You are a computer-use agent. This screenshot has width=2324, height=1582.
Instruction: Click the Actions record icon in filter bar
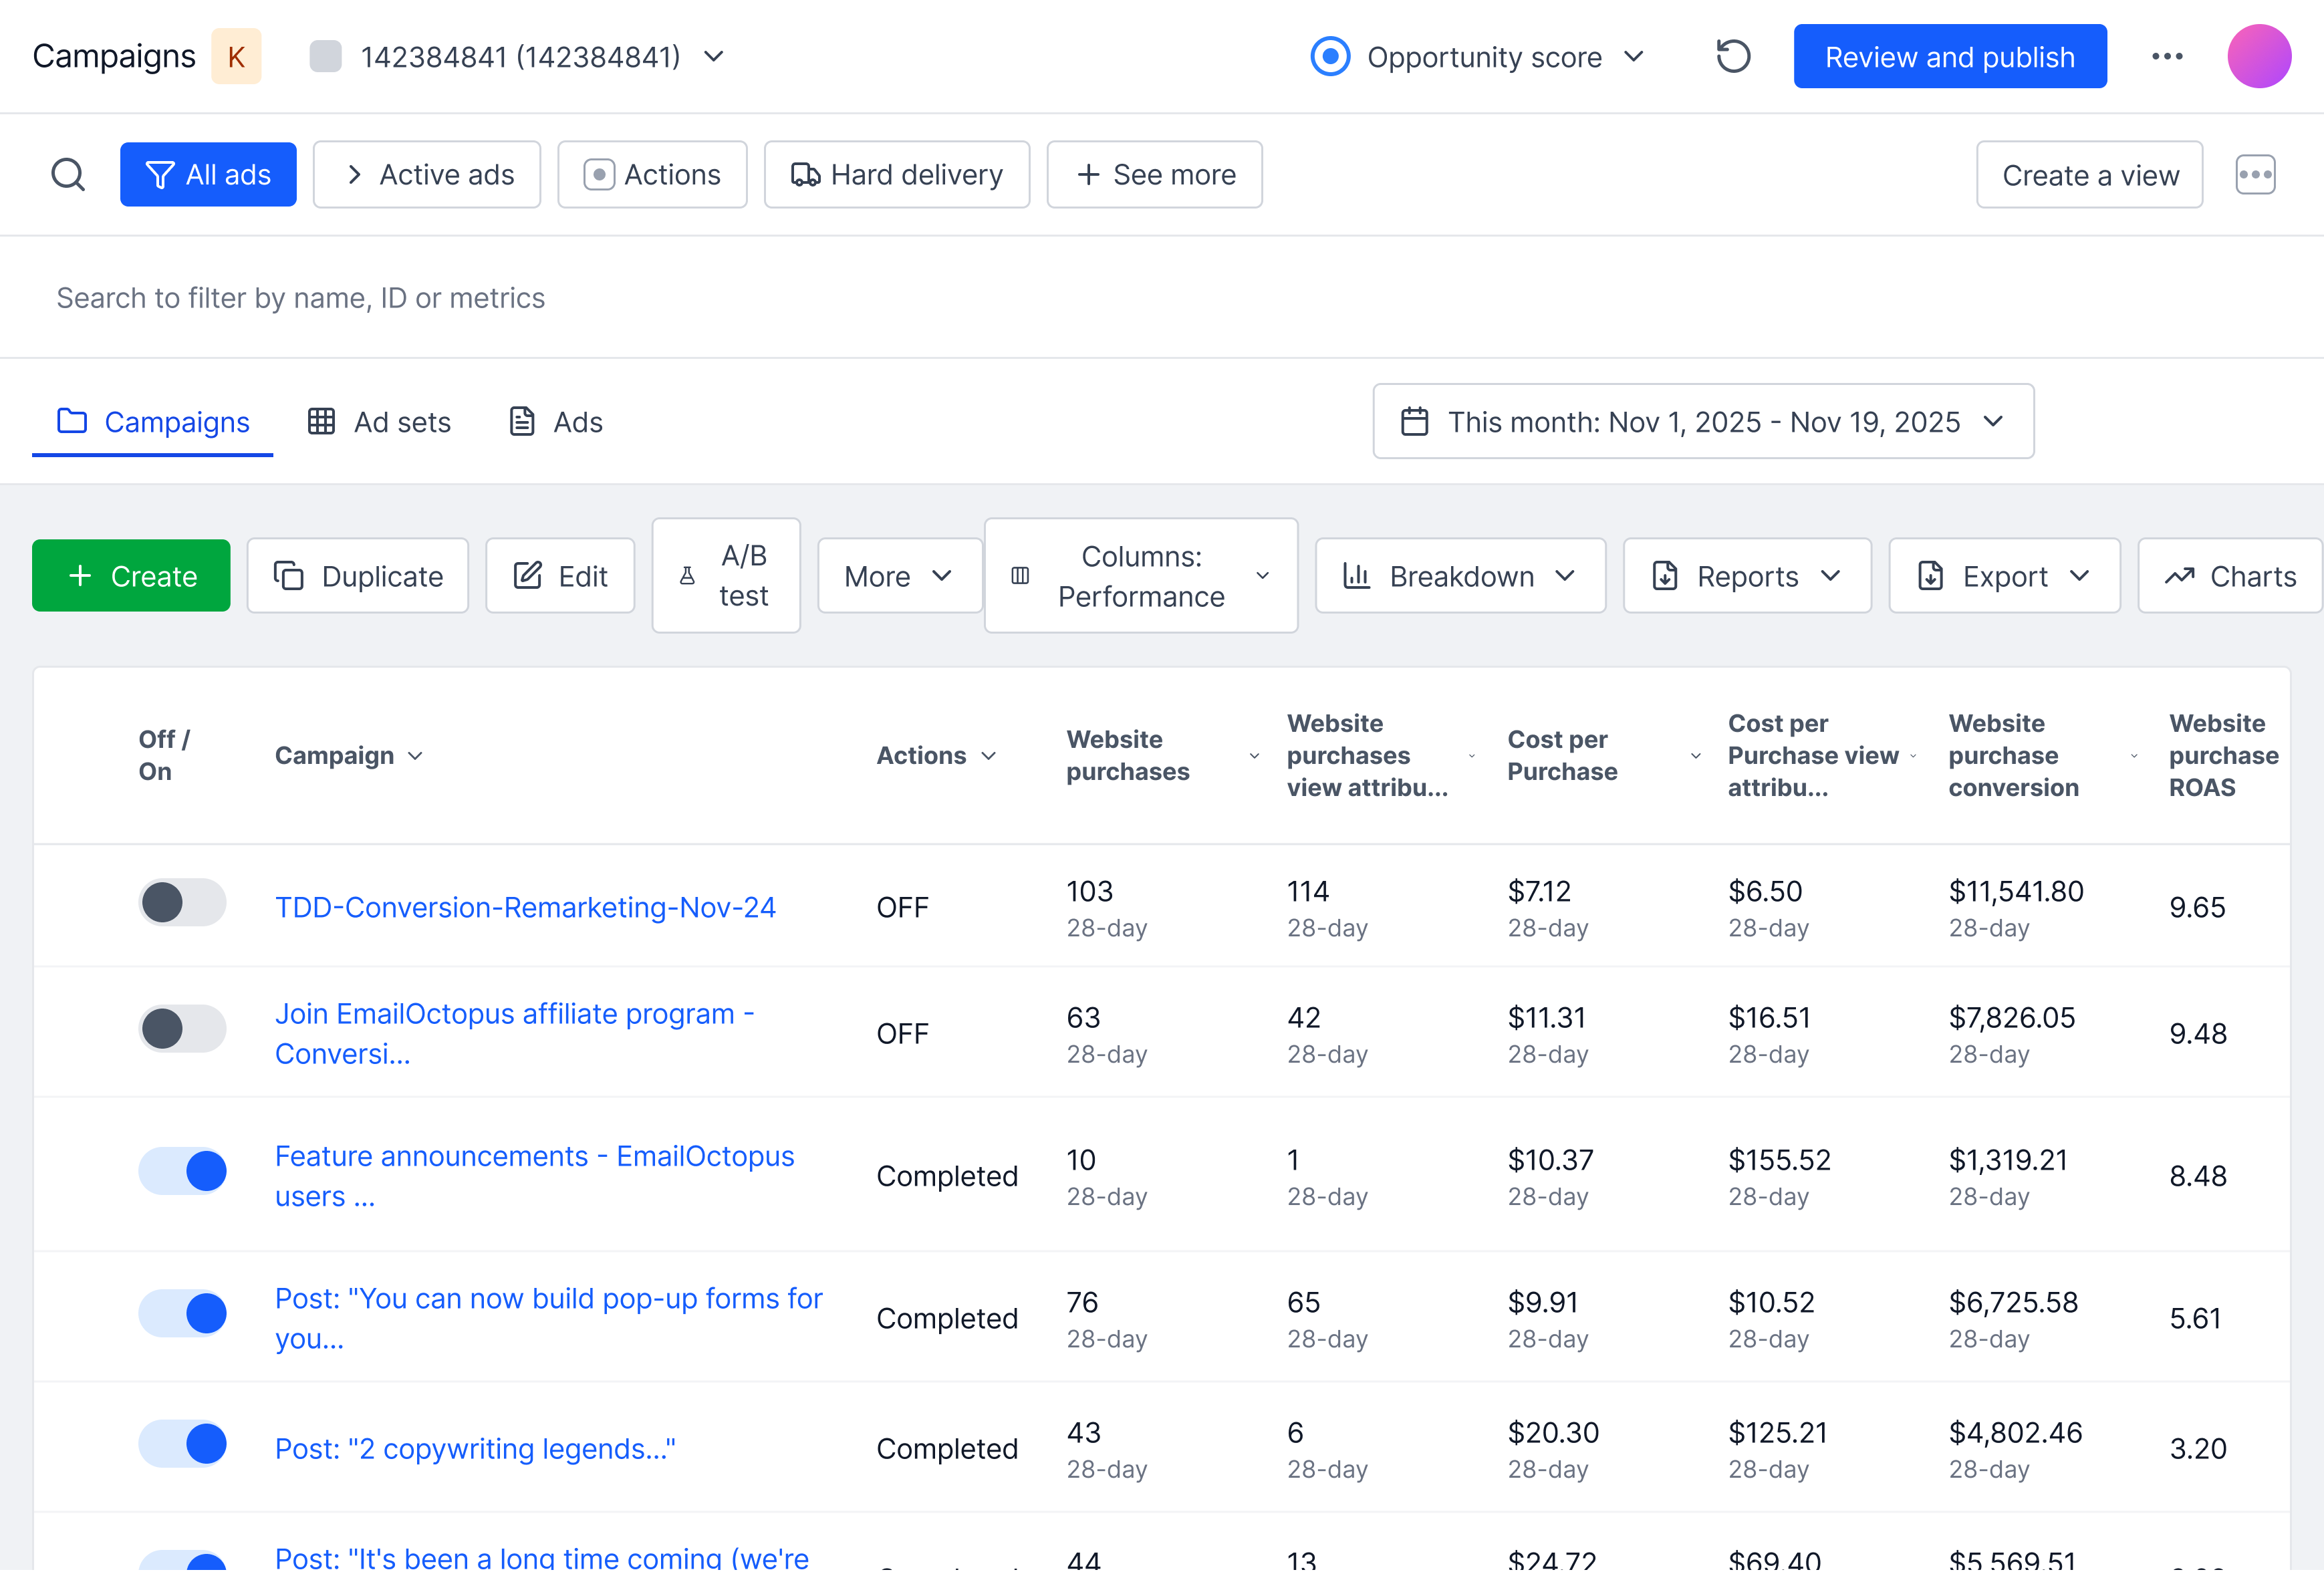click(x=598, y=175)
